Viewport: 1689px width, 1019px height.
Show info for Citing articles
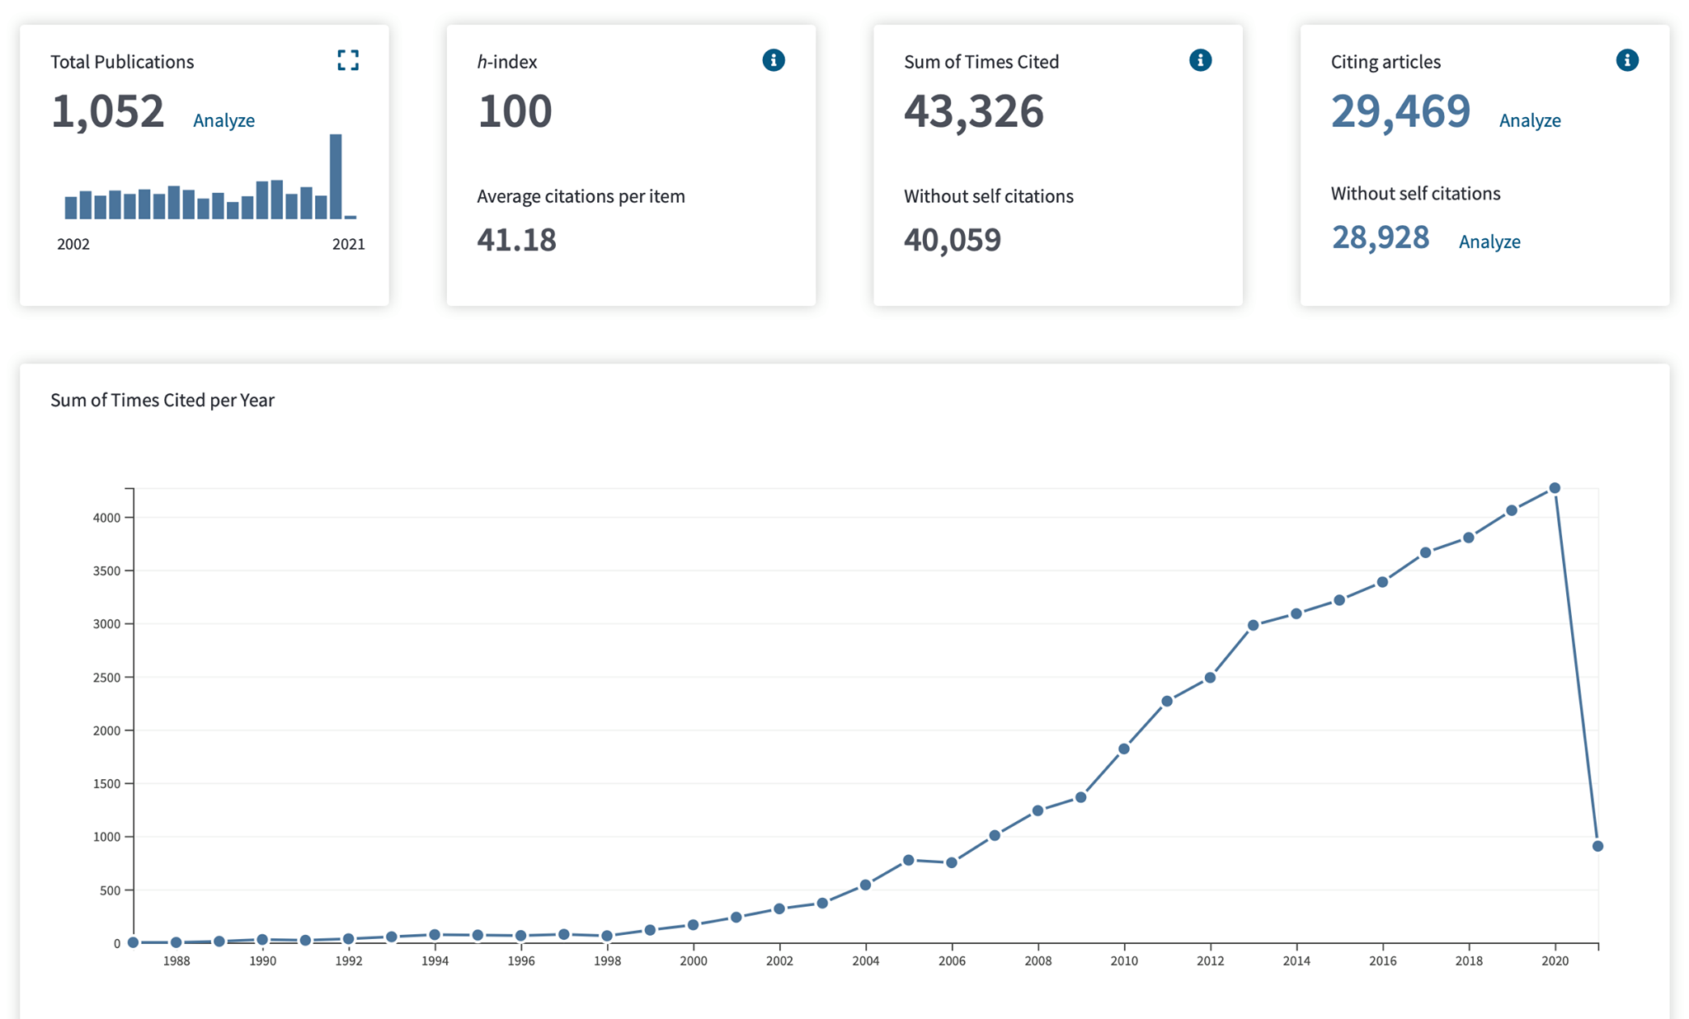coord(1627,60)
